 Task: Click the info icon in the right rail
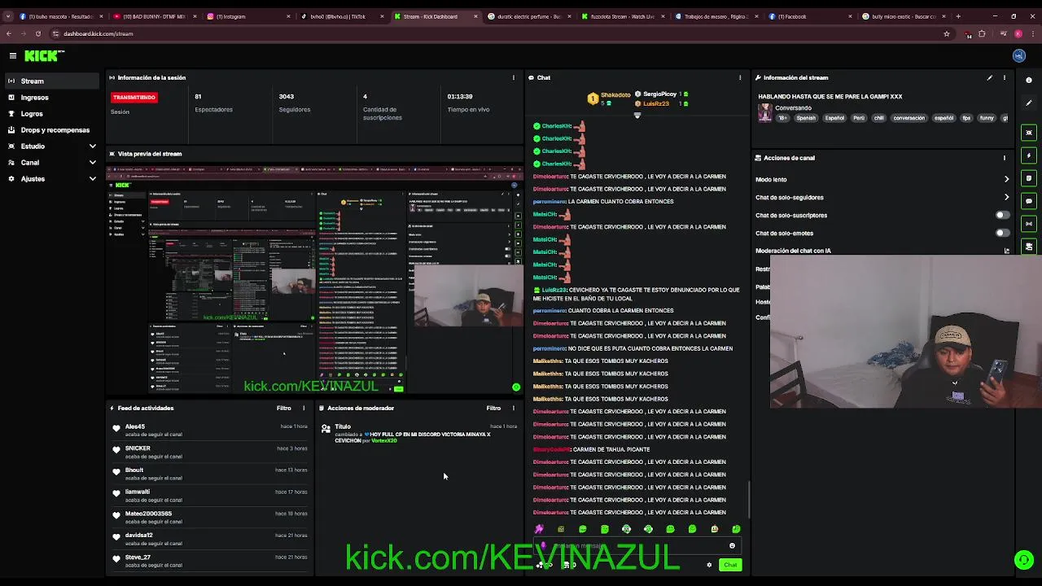tap(1030, 80)
